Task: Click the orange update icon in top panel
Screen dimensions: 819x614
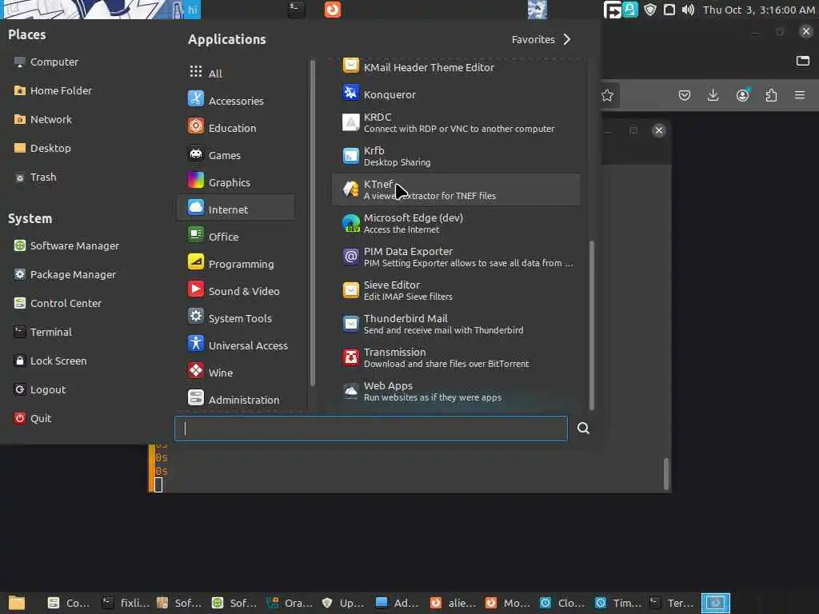Action: point(332,10)
